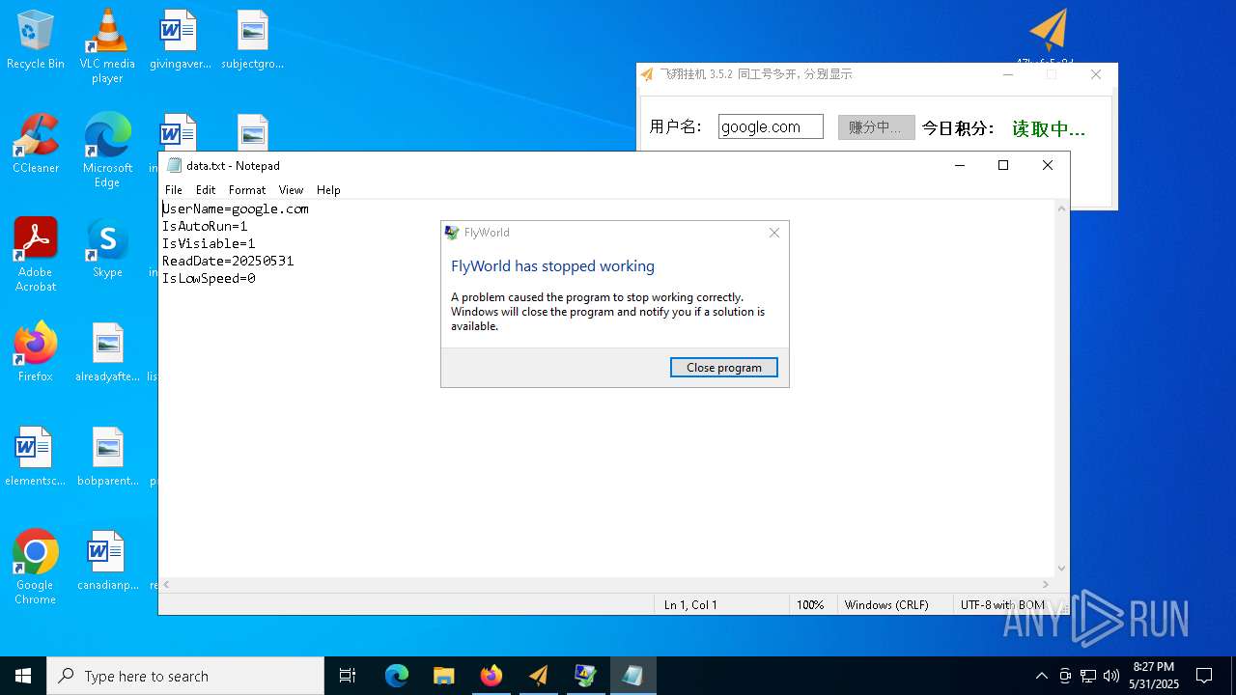Open the notification center icon

point(1204,676)
